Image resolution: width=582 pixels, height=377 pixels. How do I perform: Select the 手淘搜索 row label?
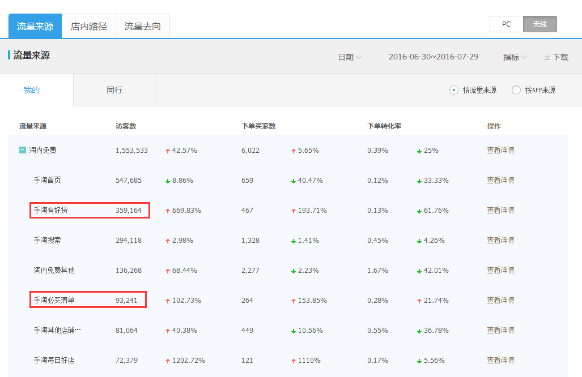pyautogui.click(x=48, y=240)
